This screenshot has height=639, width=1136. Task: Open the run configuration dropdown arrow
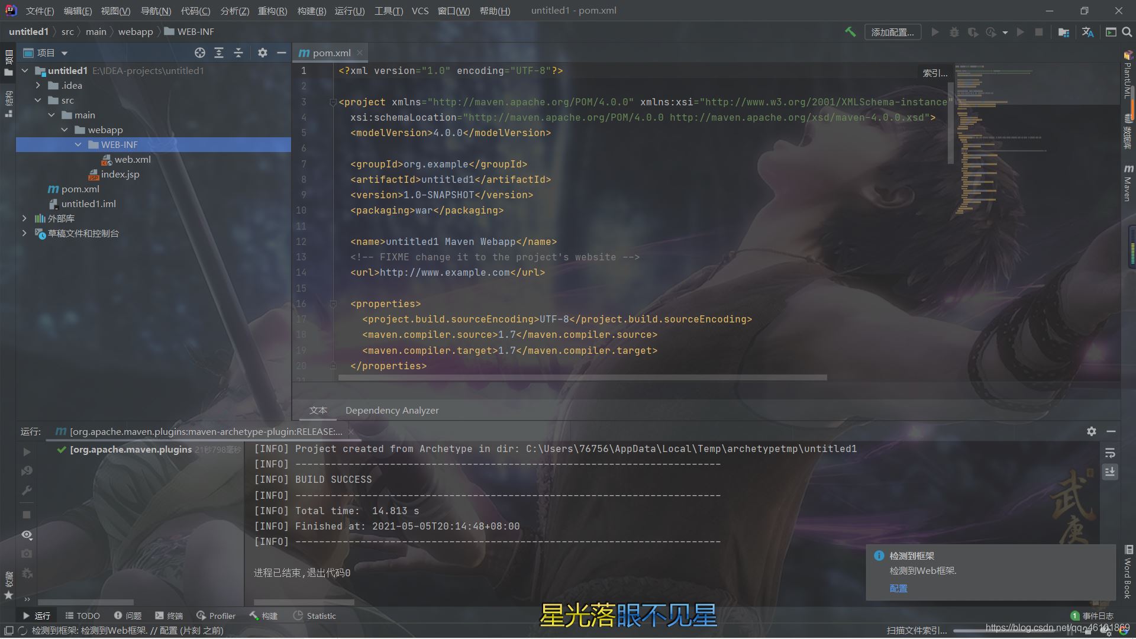pyautogui.click(x=1004, y=32)
